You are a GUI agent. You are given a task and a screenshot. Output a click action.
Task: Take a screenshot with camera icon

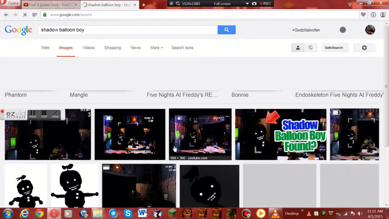click(x=254, y=4)
